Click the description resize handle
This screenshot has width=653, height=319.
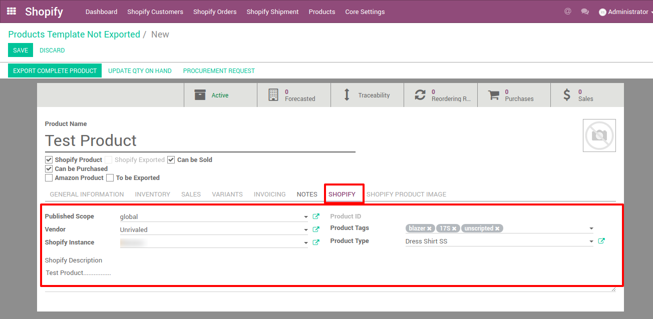[613, 289]
